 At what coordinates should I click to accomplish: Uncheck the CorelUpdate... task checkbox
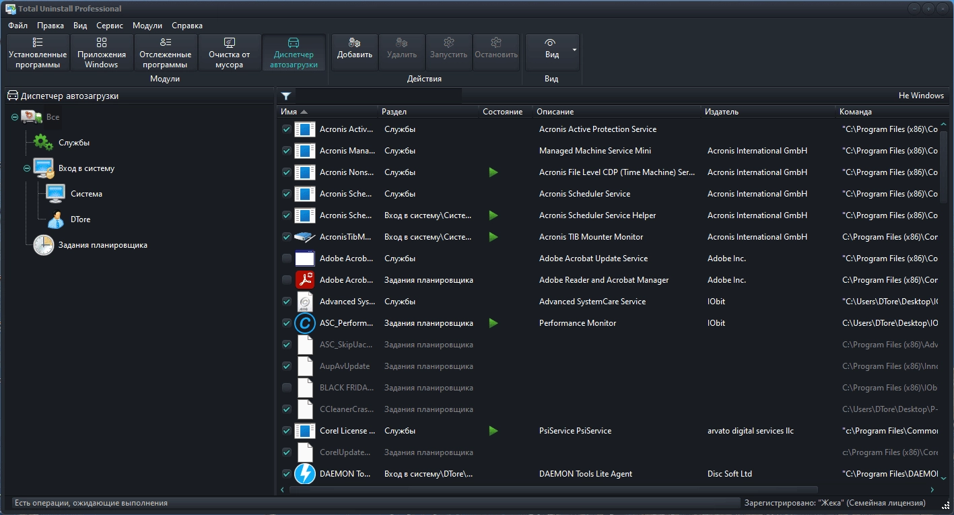(286, 452)
